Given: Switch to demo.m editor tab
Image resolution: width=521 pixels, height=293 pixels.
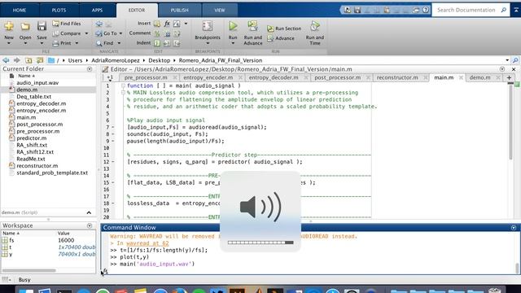Looking at the screenshot, I should point(479,78).
